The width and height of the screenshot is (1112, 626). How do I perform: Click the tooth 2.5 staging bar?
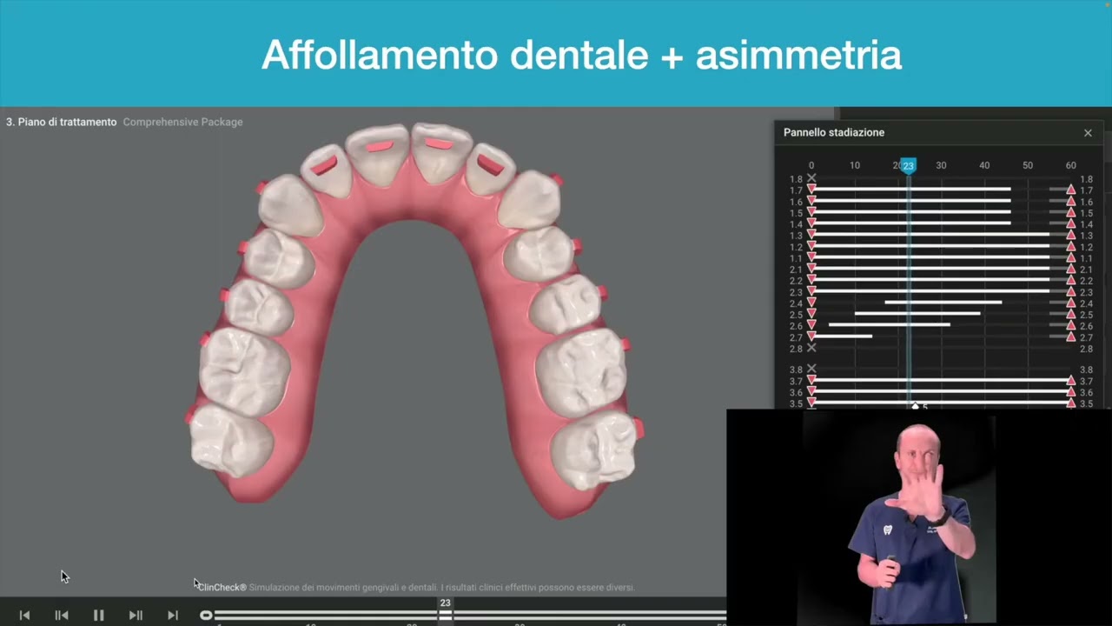(917, 313)
